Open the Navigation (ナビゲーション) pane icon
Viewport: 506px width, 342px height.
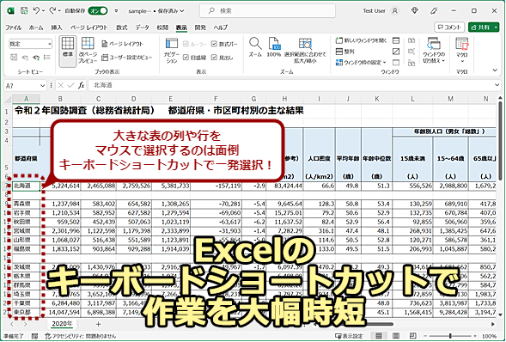tap(172, 51)
